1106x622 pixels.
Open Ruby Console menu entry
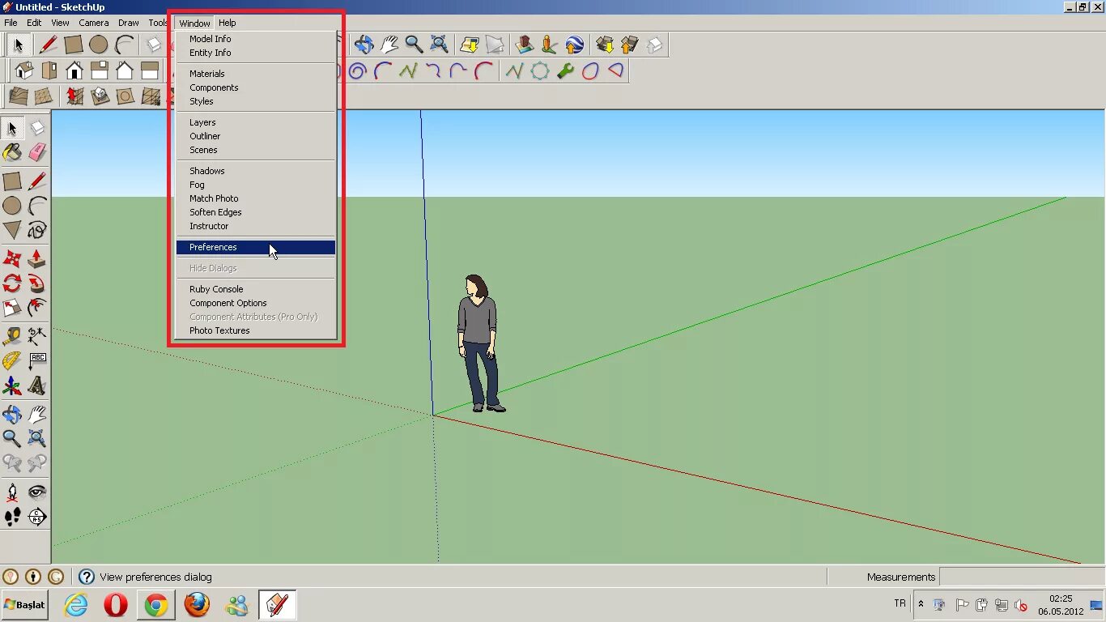coord(256,289)
